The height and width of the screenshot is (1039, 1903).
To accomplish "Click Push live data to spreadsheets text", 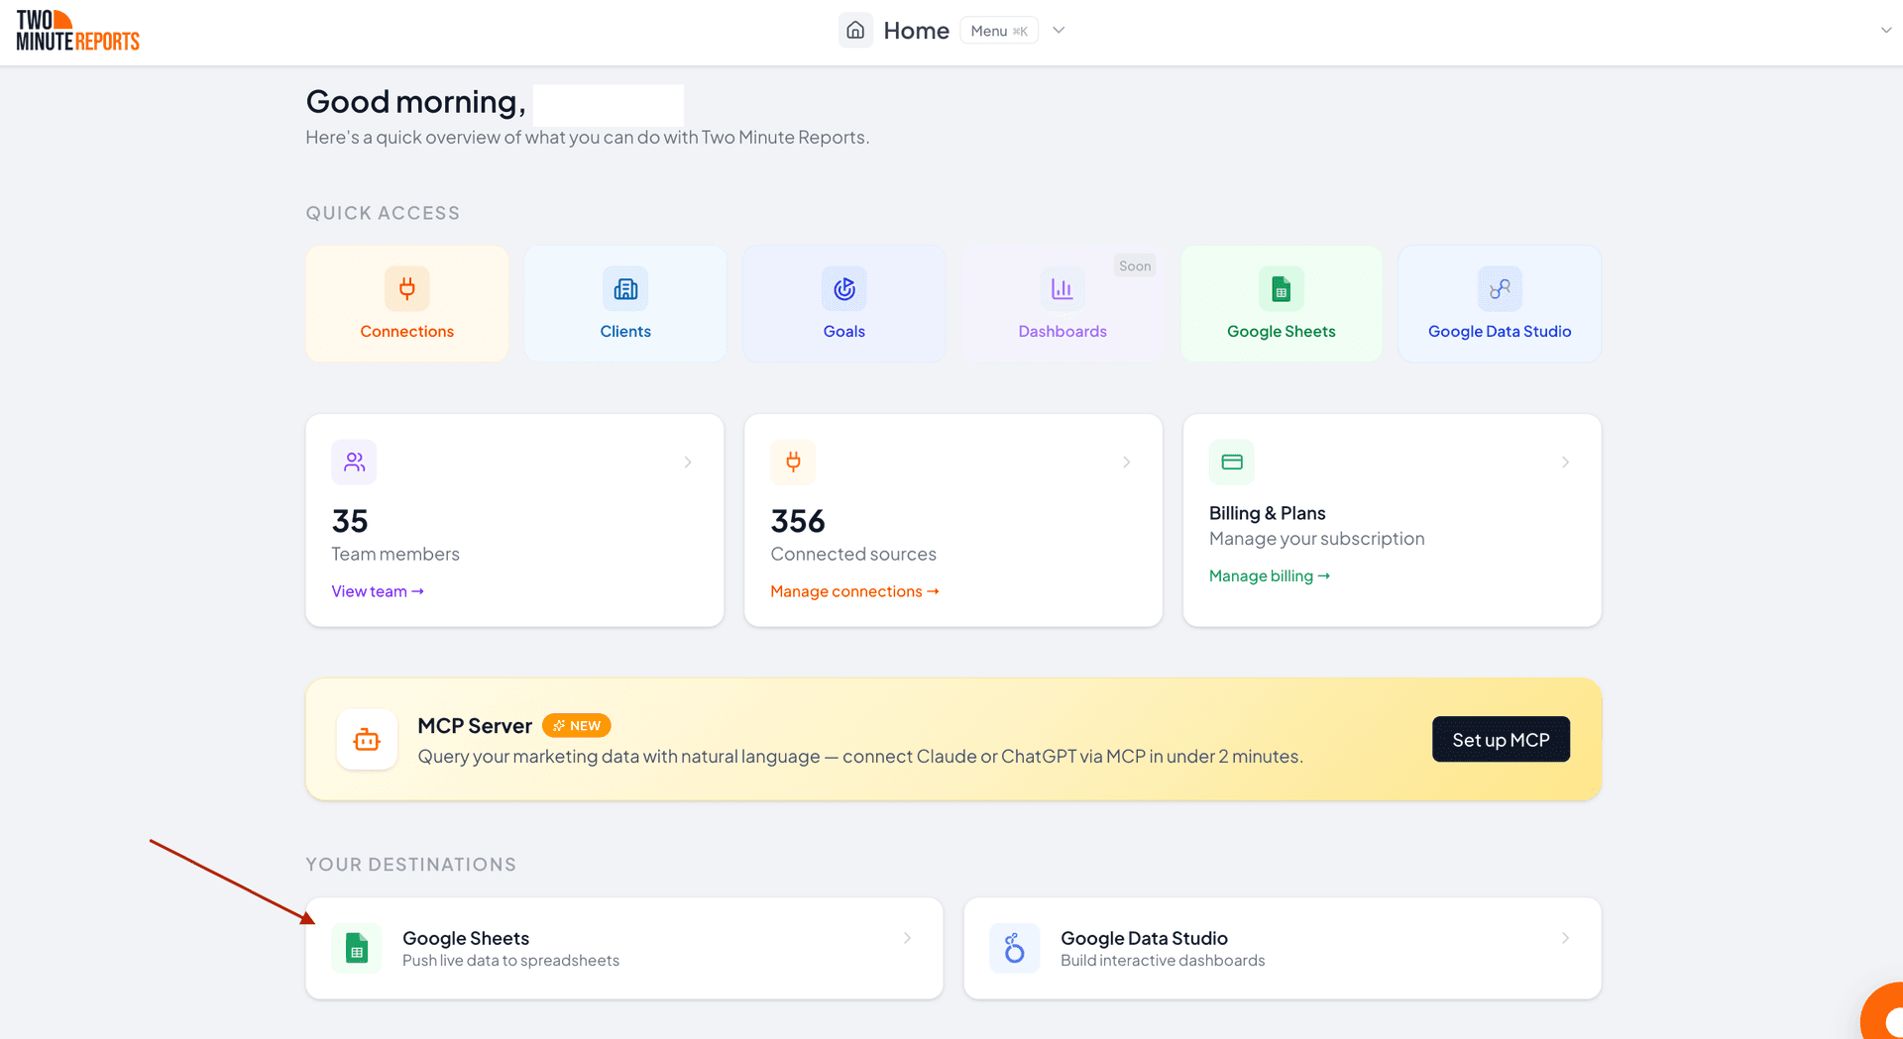I will 510,961.
